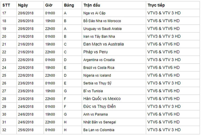Select the Serbia vs Thụy Sỹ match

pyautogui.click(x=98, y=83)
